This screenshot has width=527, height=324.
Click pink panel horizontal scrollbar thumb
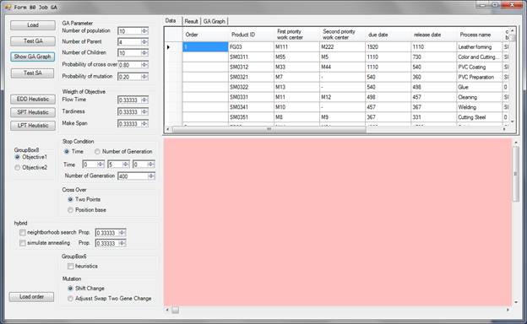pyautogui.click(x=176, y=310)
